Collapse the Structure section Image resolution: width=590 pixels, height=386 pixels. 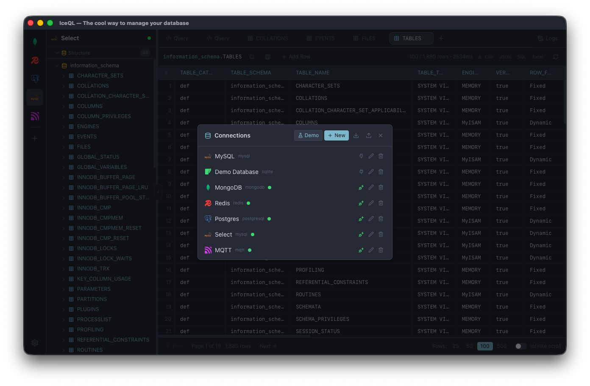pyautogui.click(x=57, y=53)
